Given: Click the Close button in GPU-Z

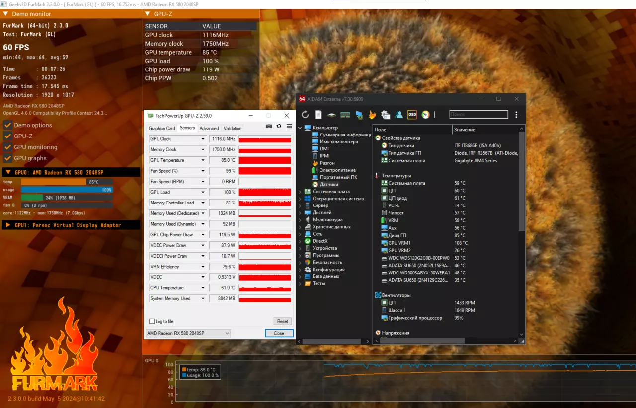Looking at the screenshot, I should [x=279, y=333].
